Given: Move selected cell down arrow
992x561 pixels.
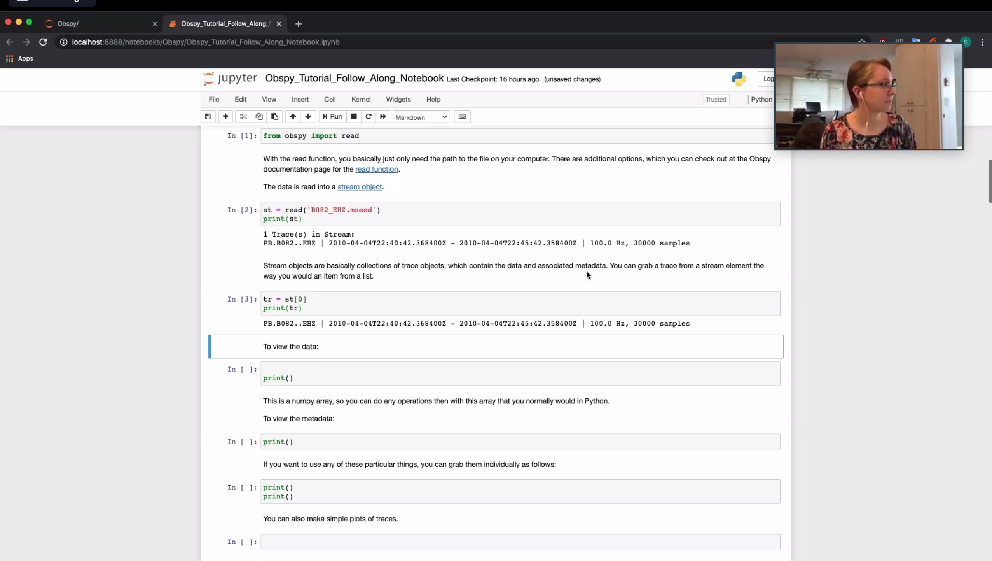Looking at the screenshot, I should [x=308, y=117].
